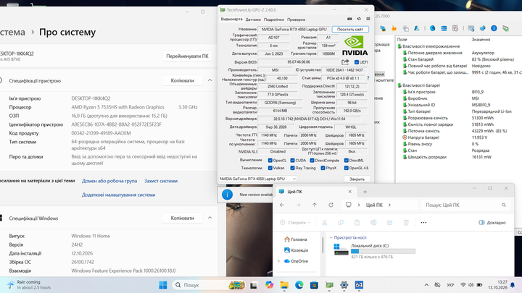522x293 pixels.
Task: Switch to the Подробнее tab
Action: [274, 20]
